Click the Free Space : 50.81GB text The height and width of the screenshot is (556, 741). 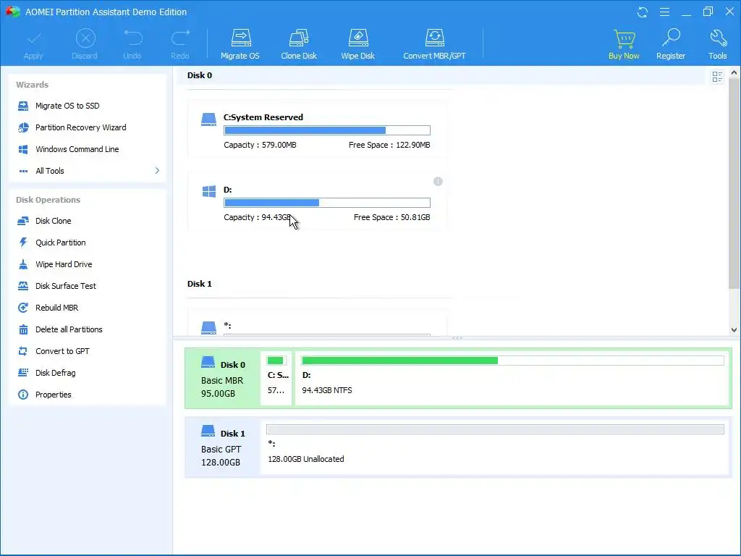point(391,217)
